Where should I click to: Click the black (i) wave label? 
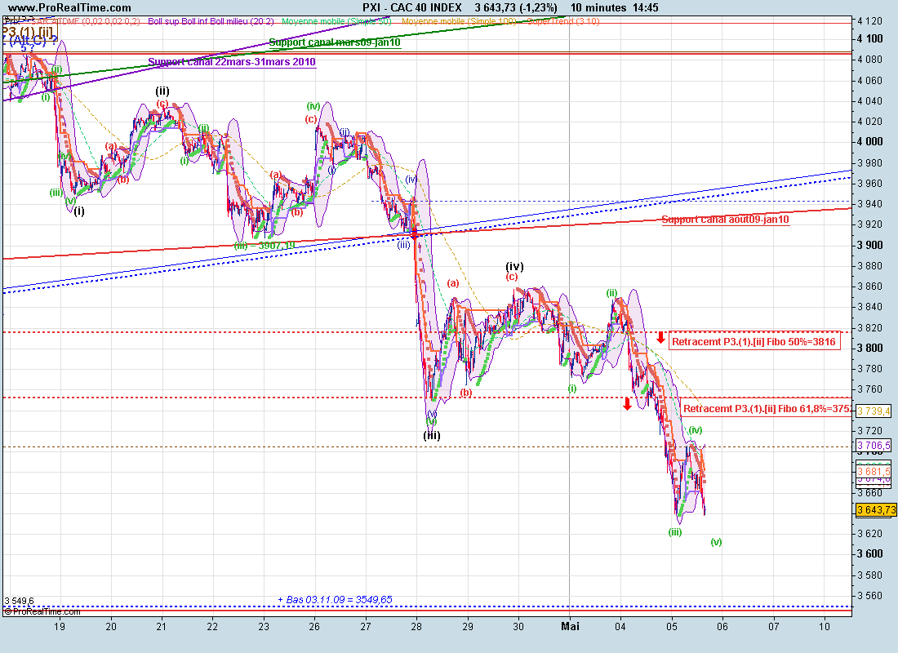79,211
